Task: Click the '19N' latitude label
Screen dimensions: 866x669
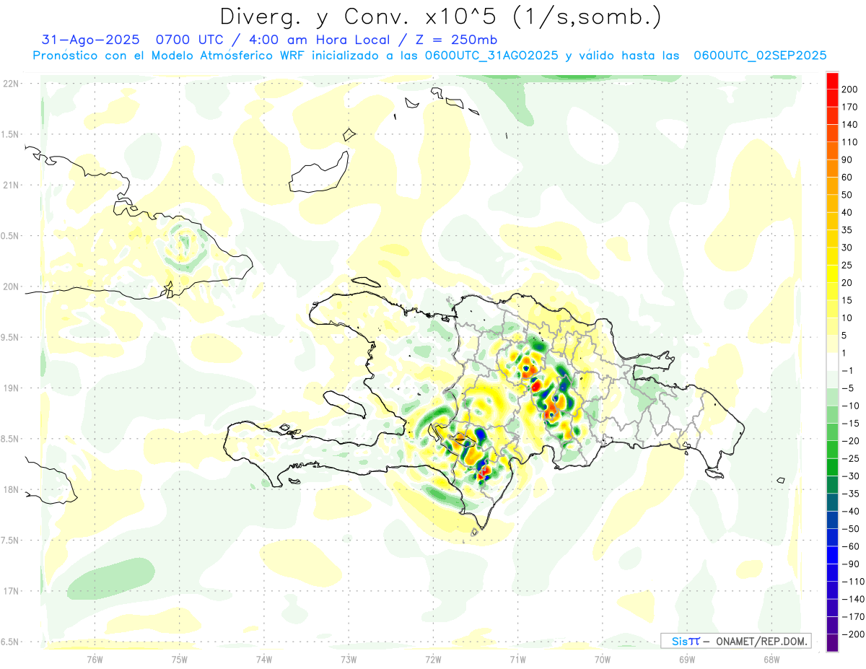Action: 11,388
